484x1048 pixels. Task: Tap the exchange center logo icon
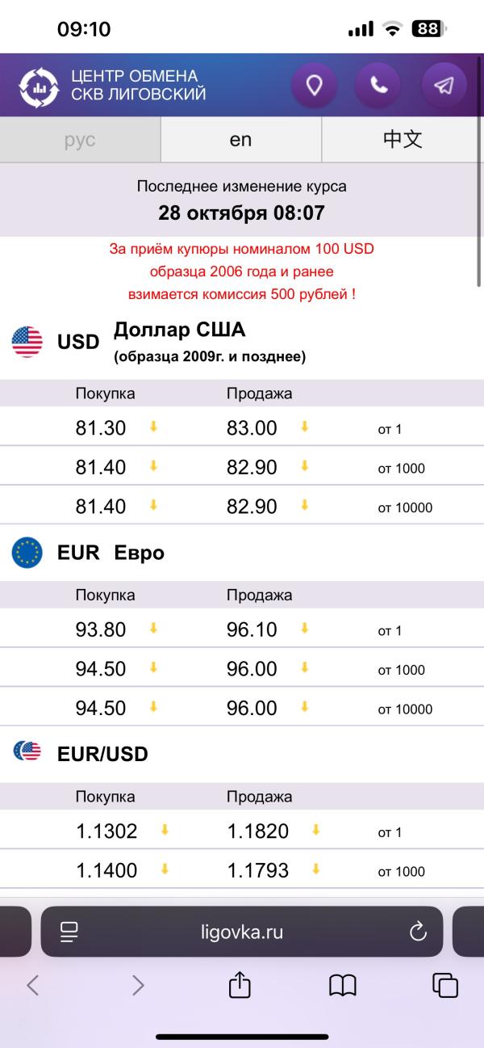pos(39,86)
